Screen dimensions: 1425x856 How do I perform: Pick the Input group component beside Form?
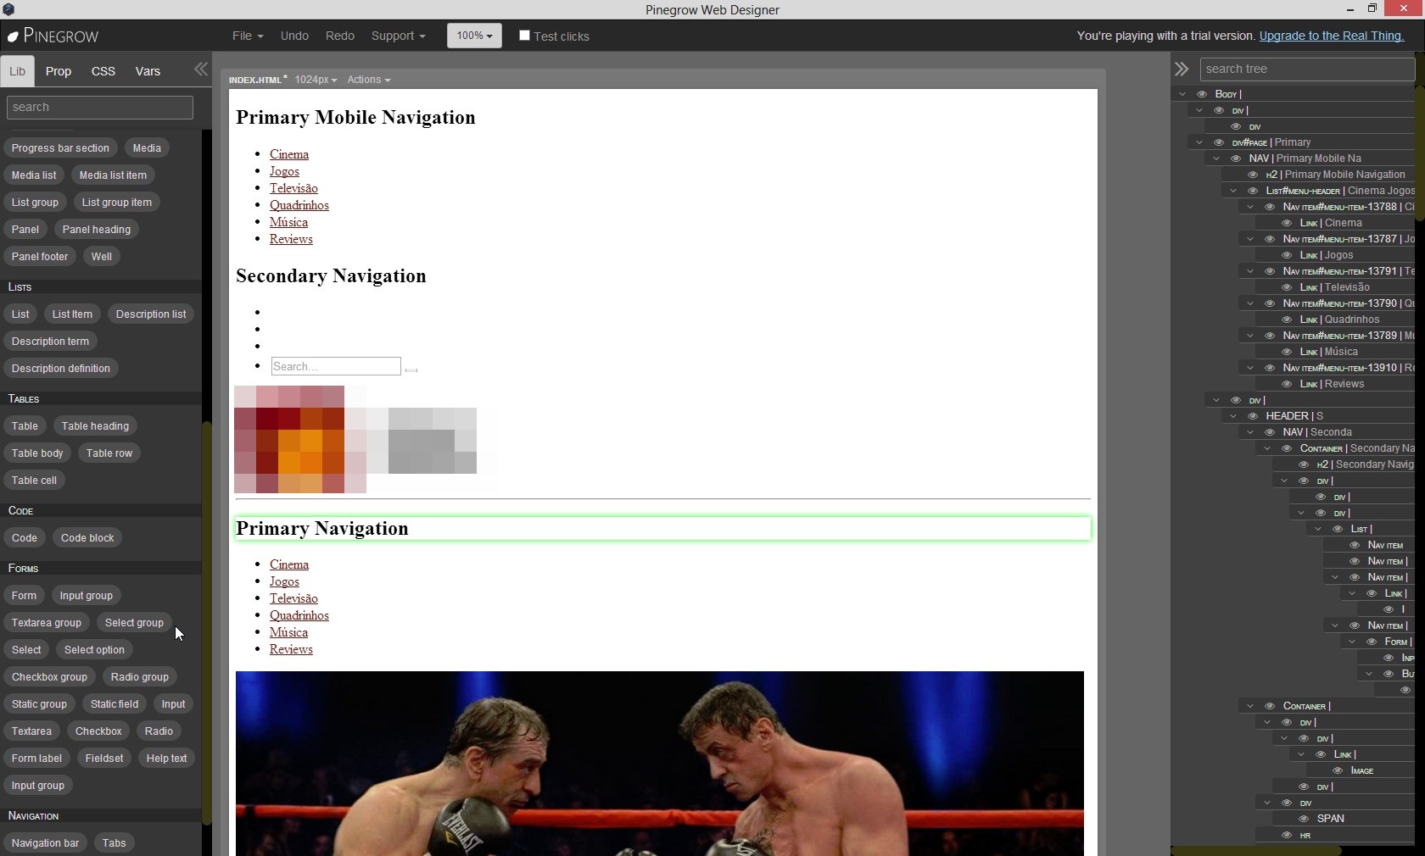pyautogui.click(x=86, y=596)
